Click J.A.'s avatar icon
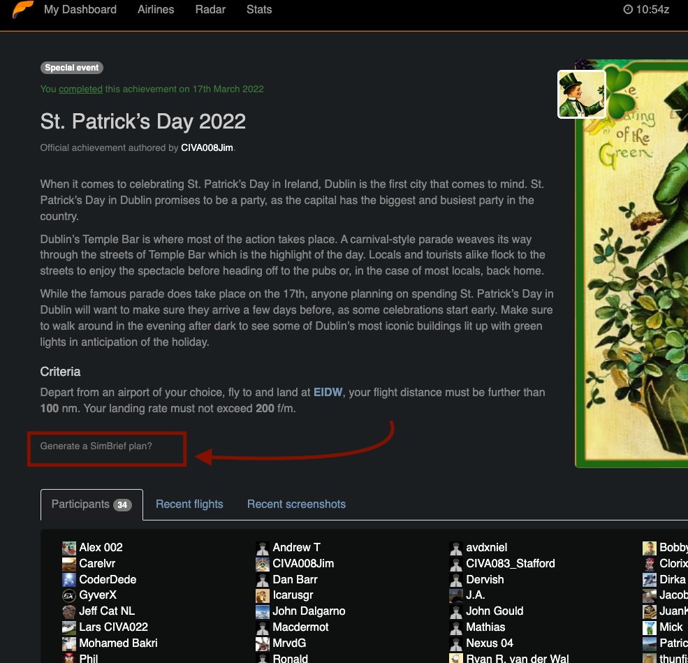The width and height of the screenshot is (688, 663). (x=456, y=595)
